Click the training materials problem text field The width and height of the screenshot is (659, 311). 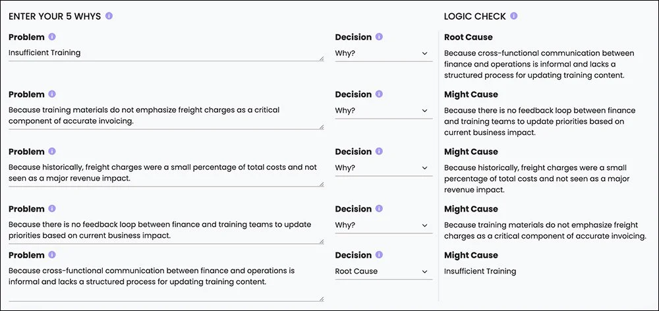(165, 116)
